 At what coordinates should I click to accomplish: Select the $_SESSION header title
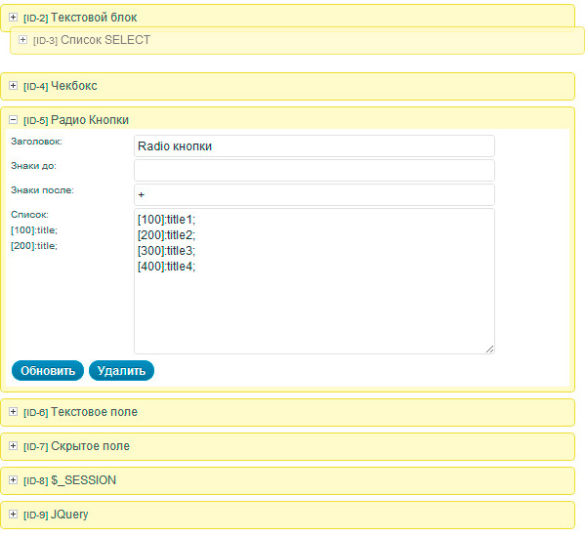84,480
